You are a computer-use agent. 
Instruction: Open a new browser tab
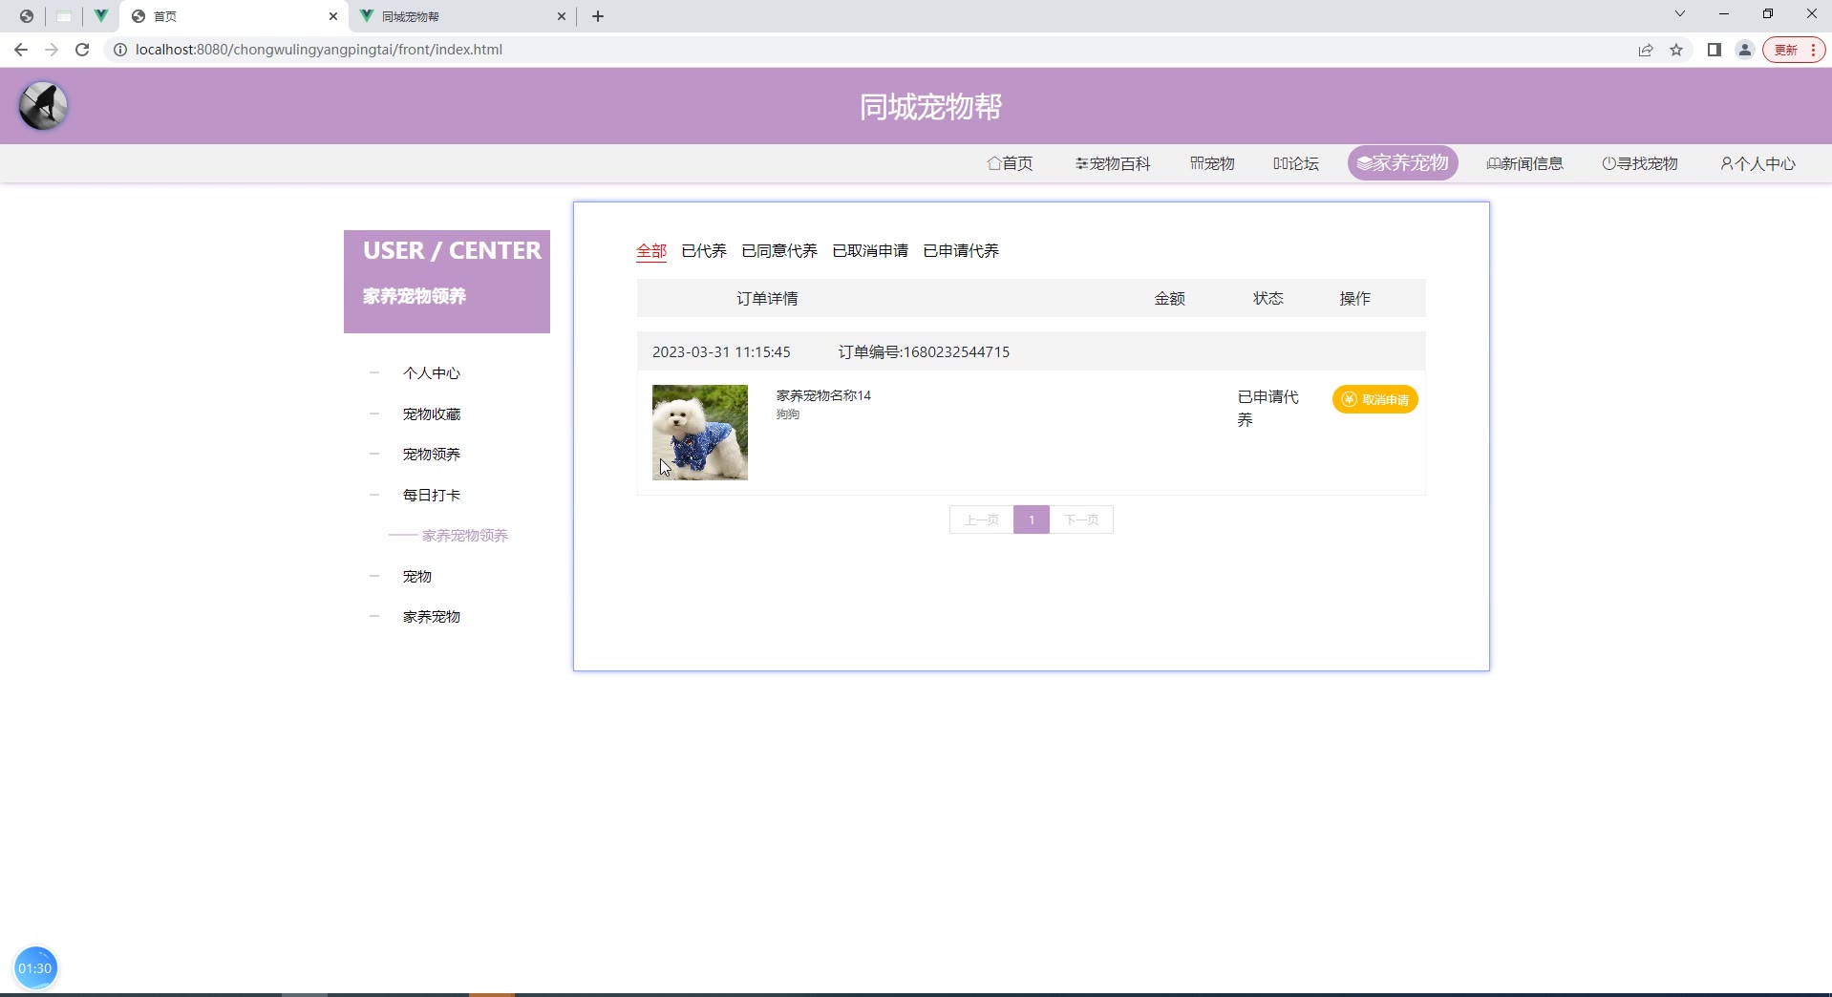(x=598, y=16)
